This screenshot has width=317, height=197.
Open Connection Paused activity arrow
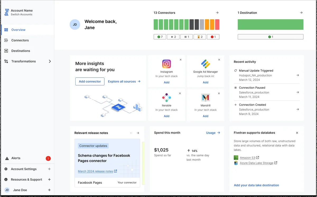298,92
